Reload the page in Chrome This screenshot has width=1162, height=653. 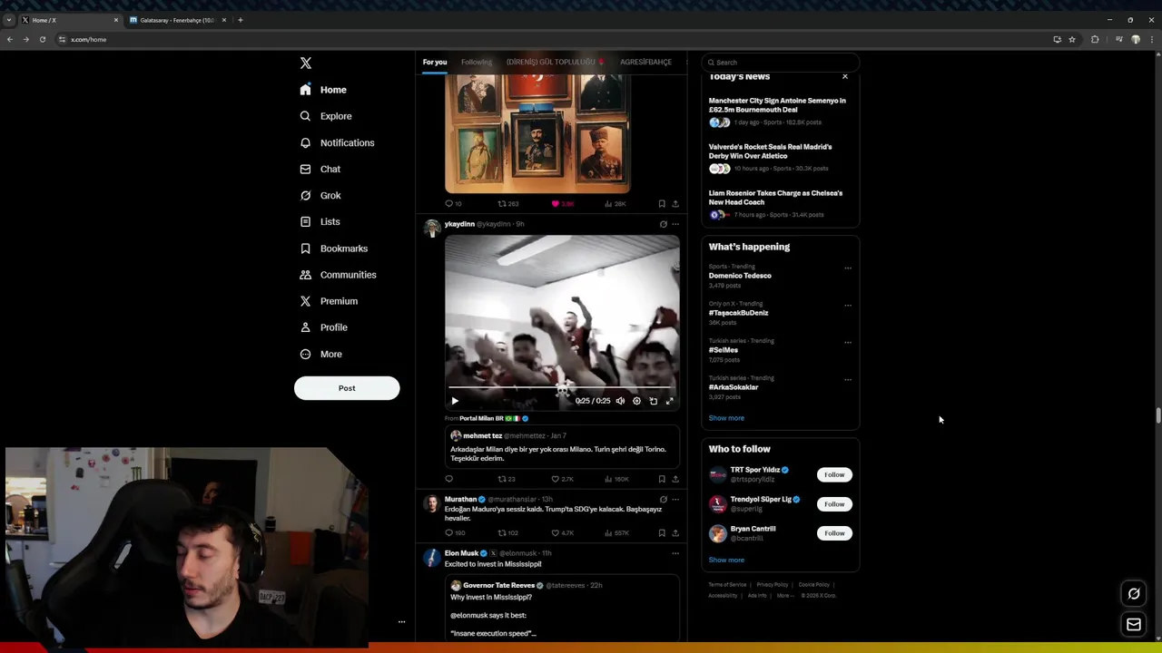coord(42,39)
